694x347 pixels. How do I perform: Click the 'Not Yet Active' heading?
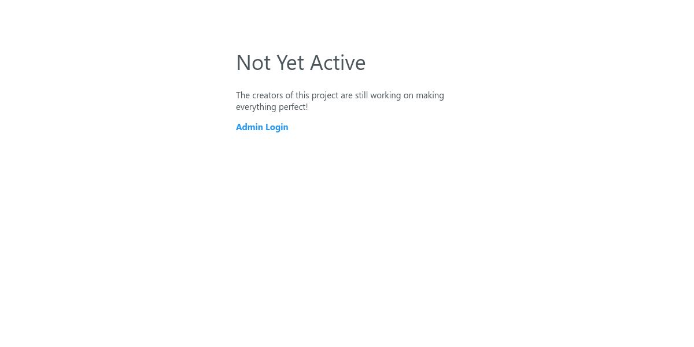301,62
